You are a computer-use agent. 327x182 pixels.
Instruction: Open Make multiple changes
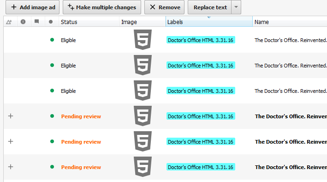point(102,7)
